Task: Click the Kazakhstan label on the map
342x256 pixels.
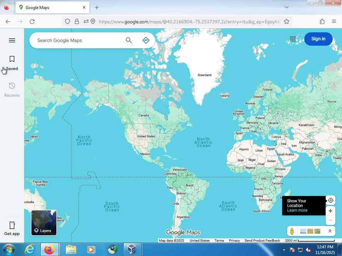Action: pyautogui.click(x=306, y=125)
